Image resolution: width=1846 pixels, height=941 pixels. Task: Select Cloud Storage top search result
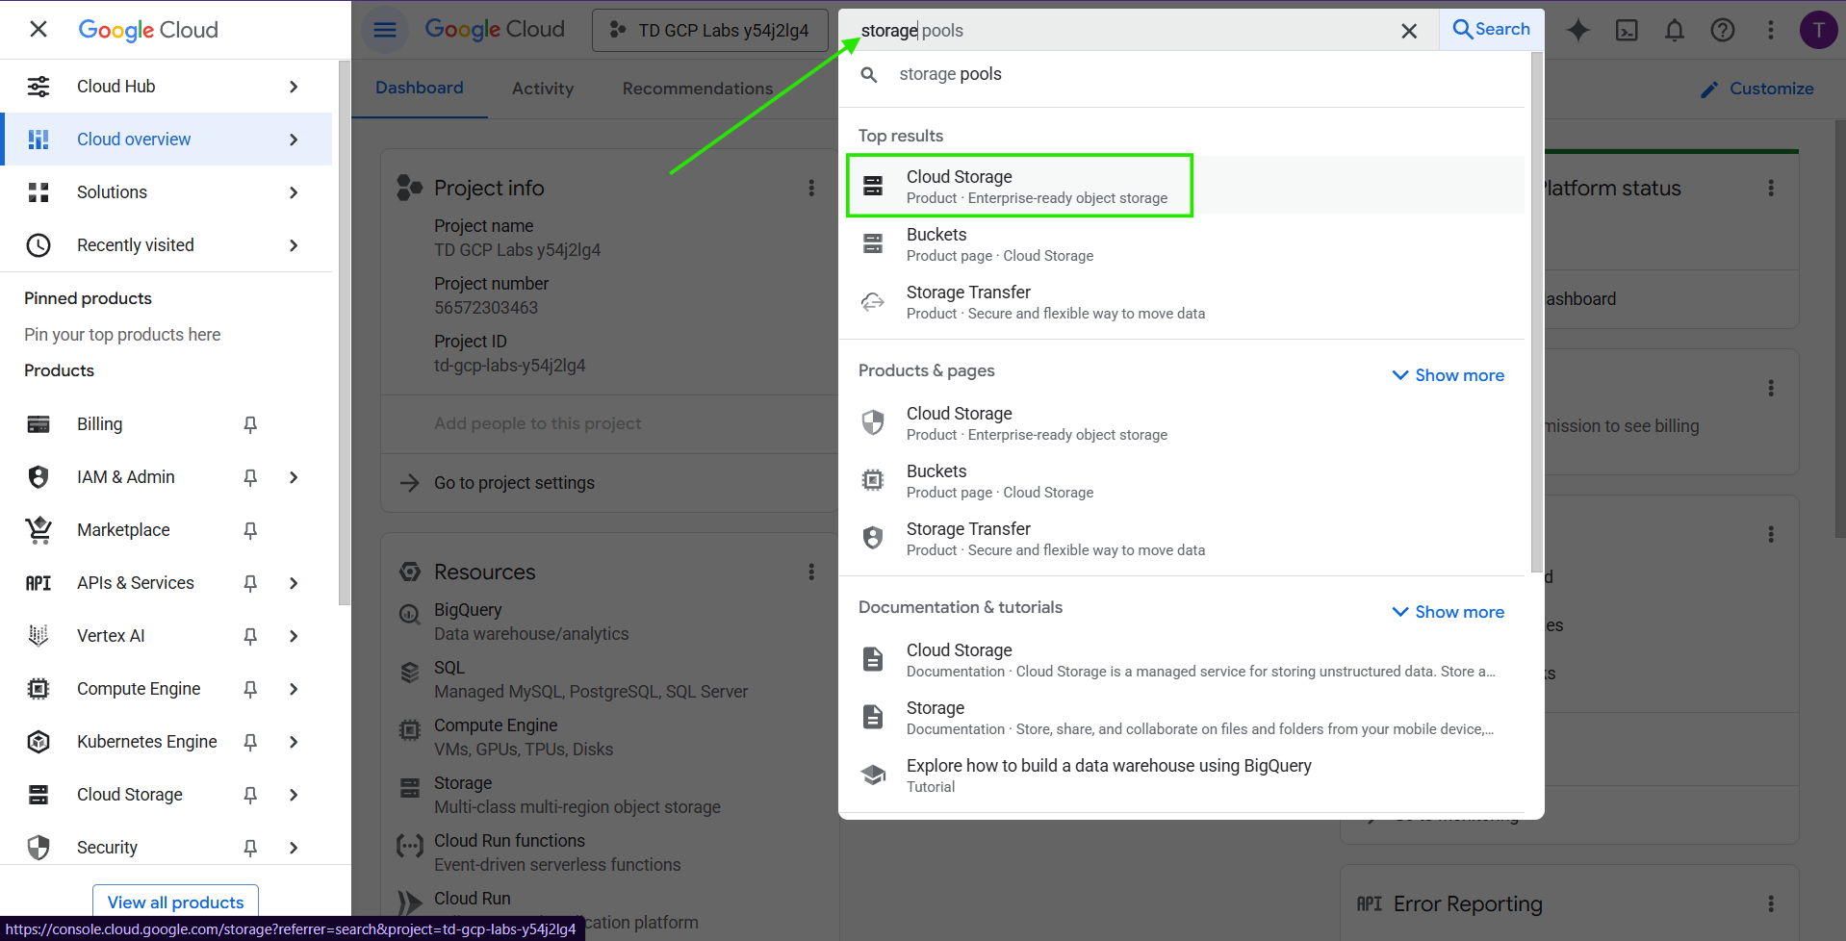(x=1020, y=186)
